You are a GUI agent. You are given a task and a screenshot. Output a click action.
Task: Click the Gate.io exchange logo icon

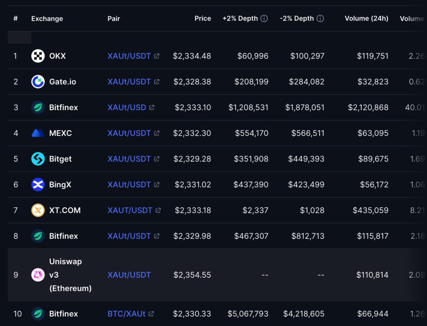(38, 82)
